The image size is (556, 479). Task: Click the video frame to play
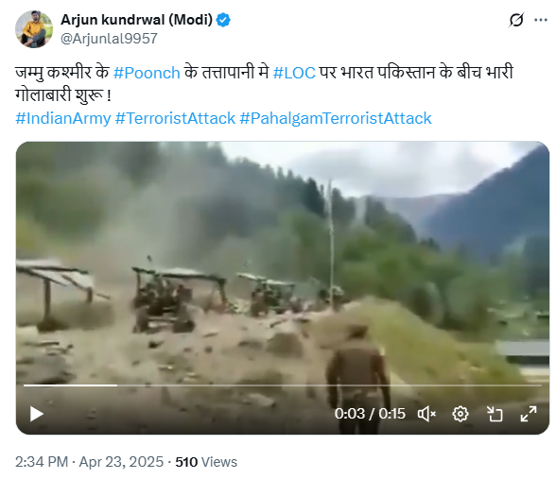pos(283,263)
